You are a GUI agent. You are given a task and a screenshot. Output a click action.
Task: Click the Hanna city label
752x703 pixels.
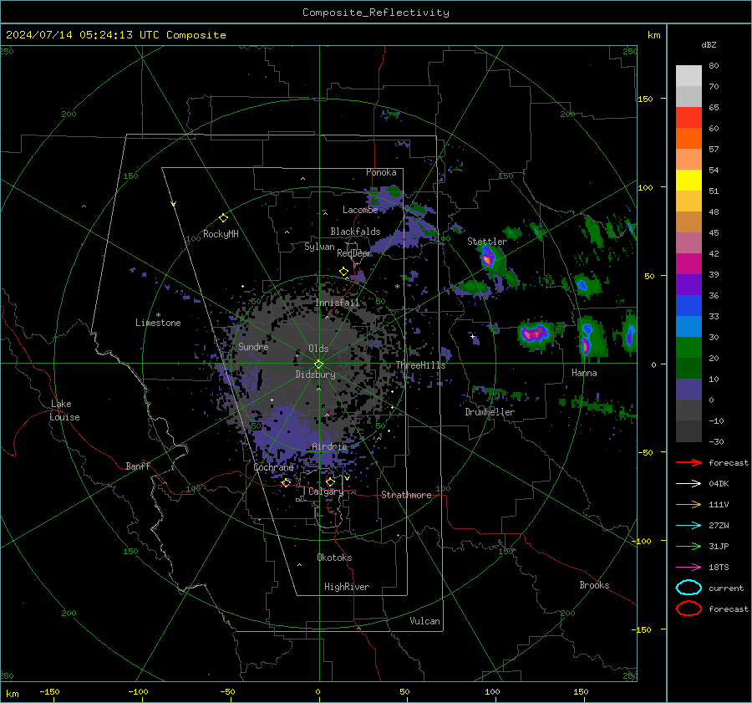[584, 373]
